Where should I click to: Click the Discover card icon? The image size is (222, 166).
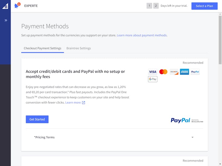click(174, 72)
